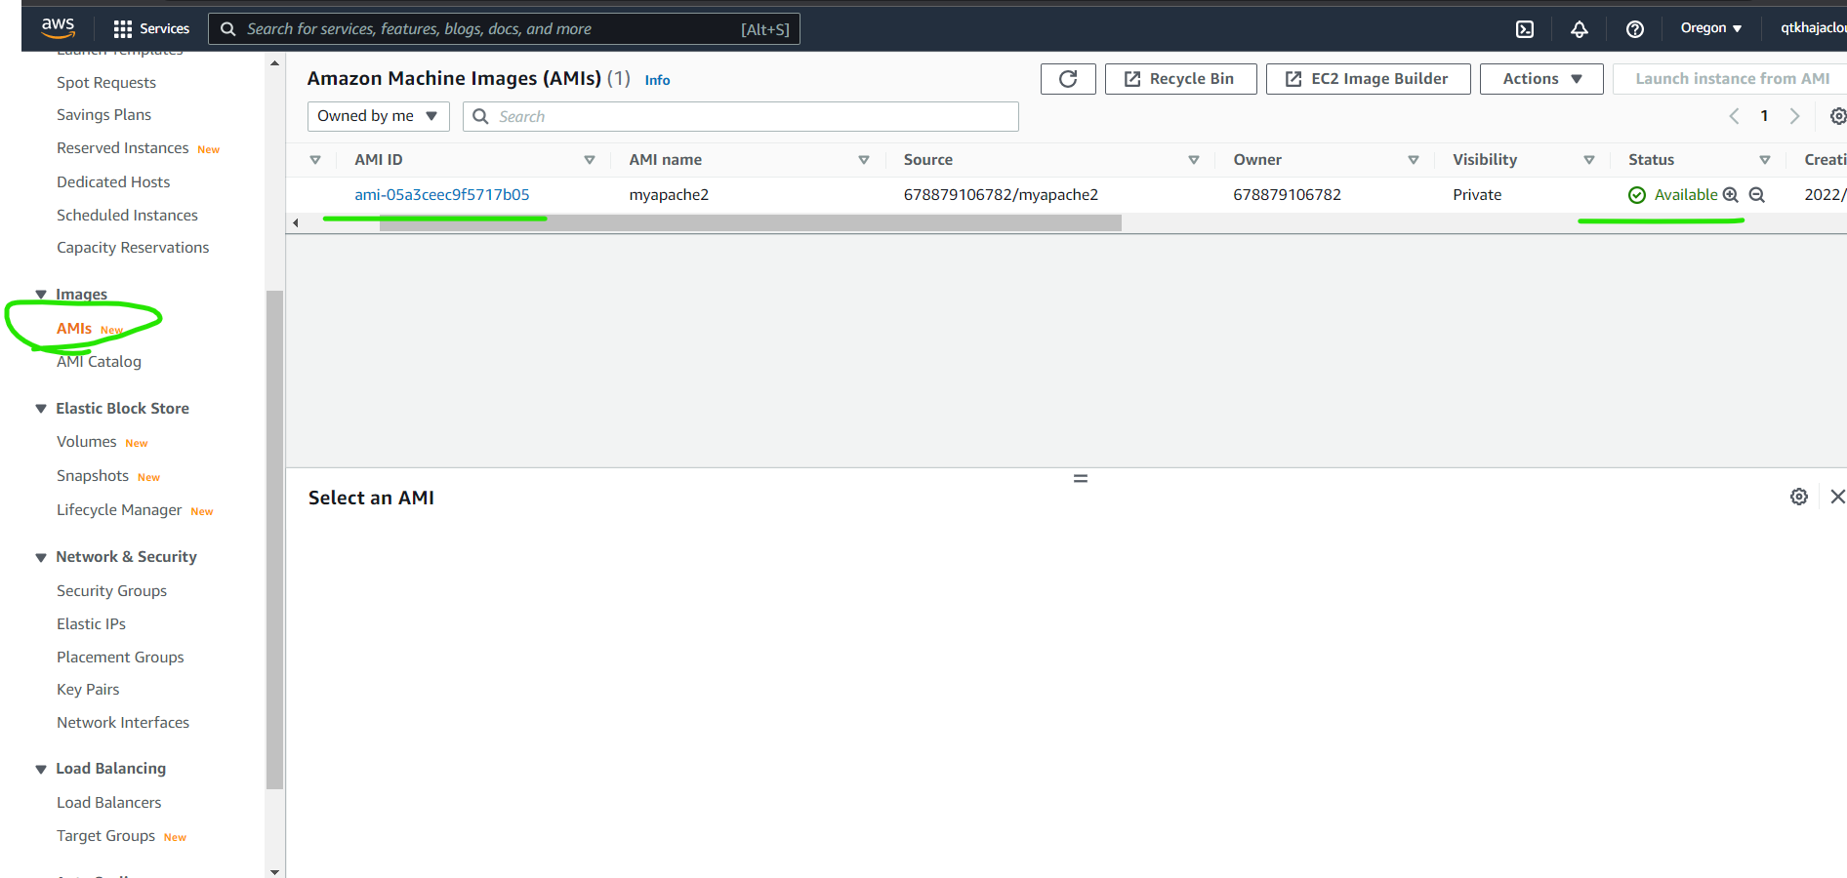
Task: Open the Owned by me filter dropdown
Action: click(378, 116)
